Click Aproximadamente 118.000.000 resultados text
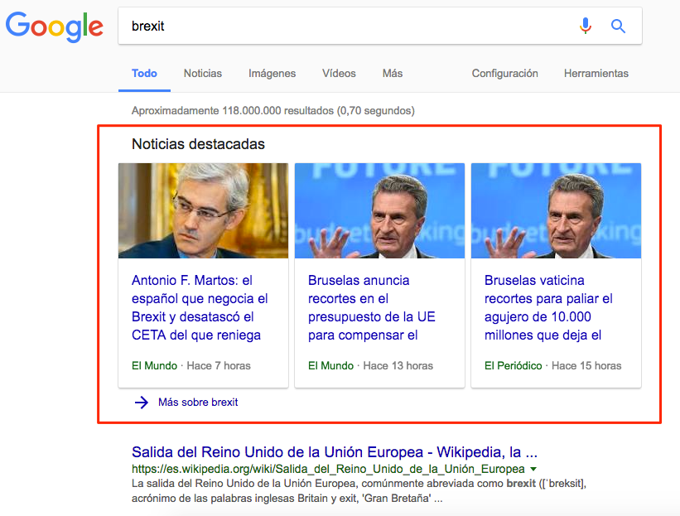680x516 pixels. [273, 111]
